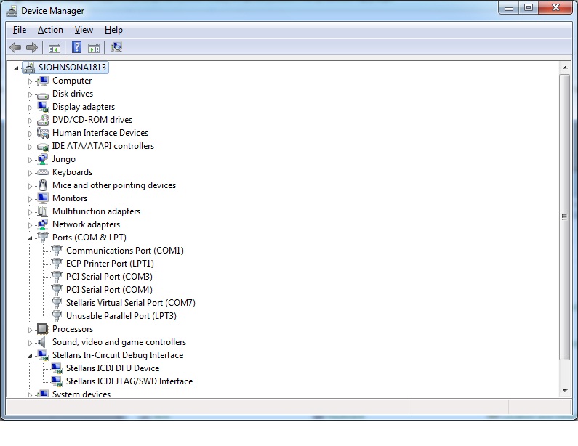Click the Stellaris In-Circuit Debug Interface icon
578x446 pixels.
tap(42, 355)
